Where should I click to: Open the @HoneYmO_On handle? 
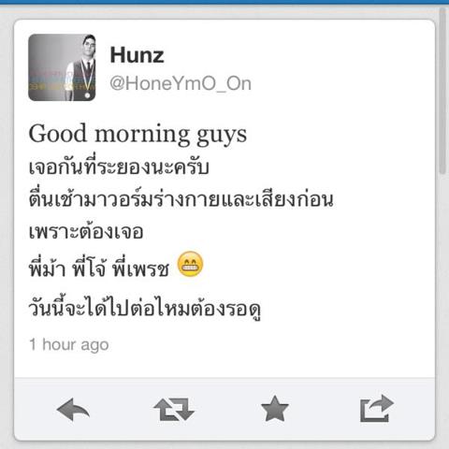(x=181, y=83)
